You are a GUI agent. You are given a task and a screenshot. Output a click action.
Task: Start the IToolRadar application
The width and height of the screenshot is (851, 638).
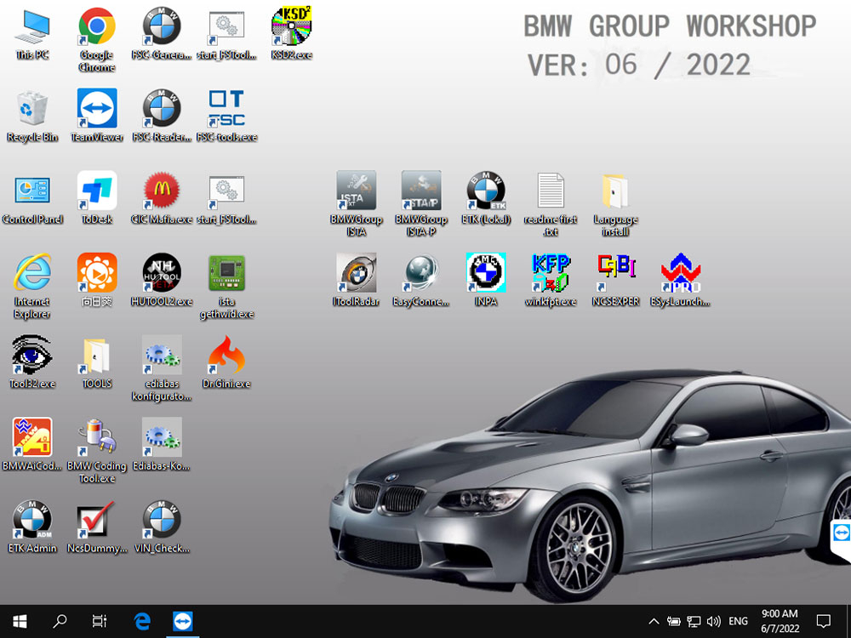(356, 274)
